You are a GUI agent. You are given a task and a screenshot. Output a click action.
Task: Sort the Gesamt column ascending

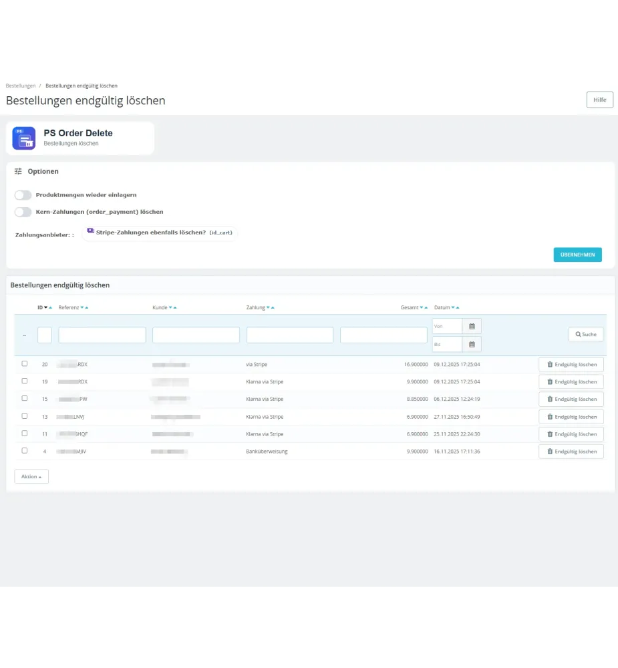[x=425, y=307]
